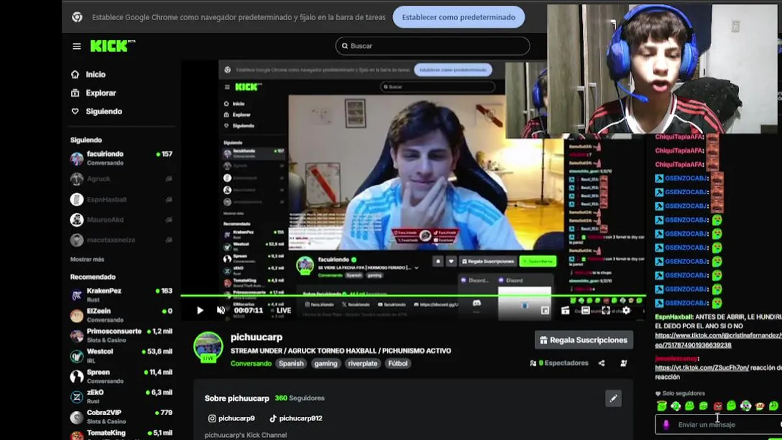This screenshot has width=782, height=440.
Task: Open KrakenPez recommended channel
Action: point(122,295)
